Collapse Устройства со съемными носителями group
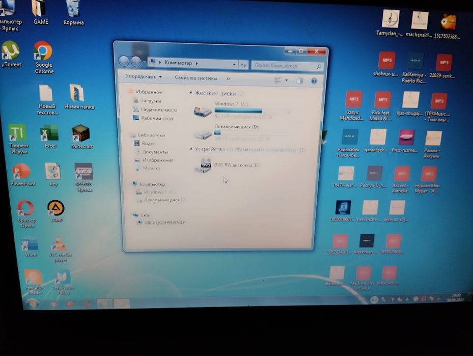473x356 pixels. 190,149
